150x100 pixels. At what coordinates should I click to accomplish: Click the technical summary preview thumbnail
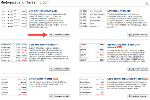tap(14, 53)
